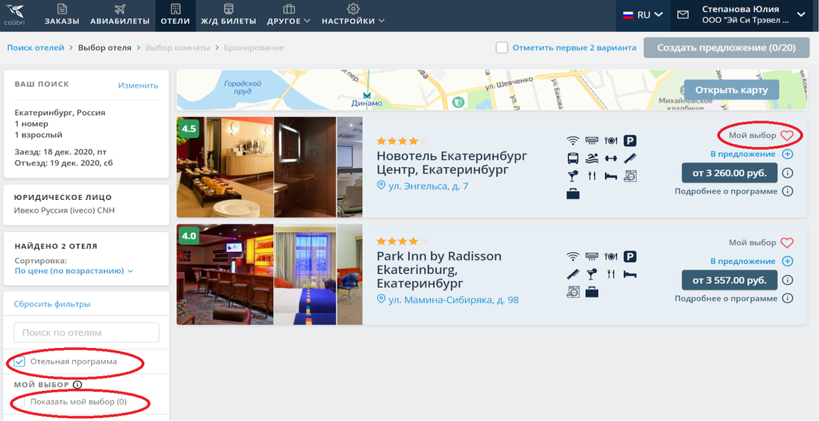
Task: Tick Отметить первые 2 варианта checkbox
Action: tap(502, 48)
